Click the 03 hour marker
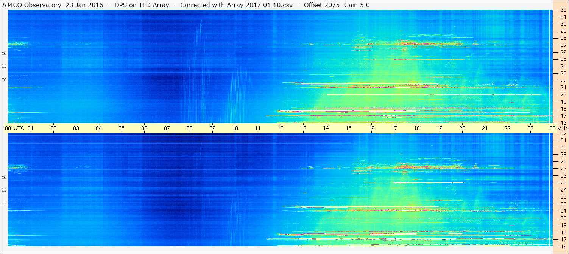The image size is (569, 254). tap(76, 128)
